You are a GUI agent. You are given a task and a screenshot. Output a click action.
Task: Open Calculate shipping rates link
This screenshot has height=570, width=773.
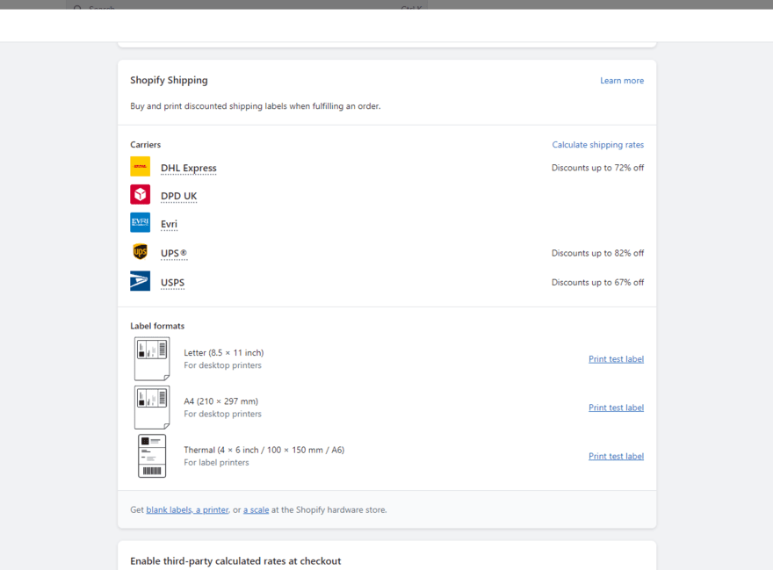pyautogui.click(x=597, y=144)
